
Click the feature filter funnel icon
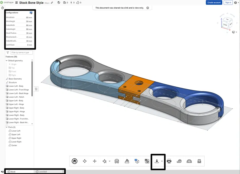8,53
